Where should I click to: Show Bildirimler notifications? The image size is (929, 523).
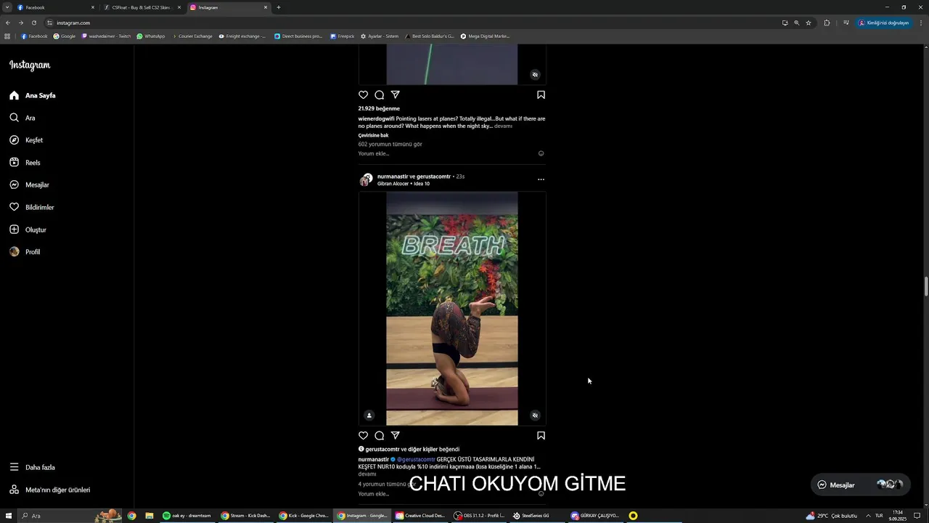(32, 207)
